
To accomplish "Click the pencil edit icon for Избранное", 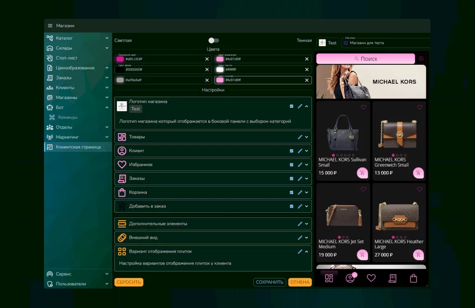I will [x=300, y=165].
